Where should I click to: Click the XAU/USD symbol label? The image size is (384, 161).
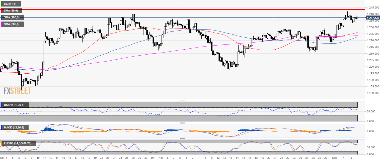[x=11, y=4]
